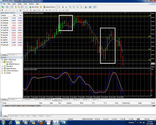The width and height of the screenshot is (156, 125).
Task: Select the H4 timeframe button
Action: pos(57,10)
